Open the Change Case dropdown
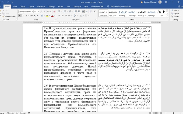The height and width of the screenshot is (114, 183). [x=49, y=12]
